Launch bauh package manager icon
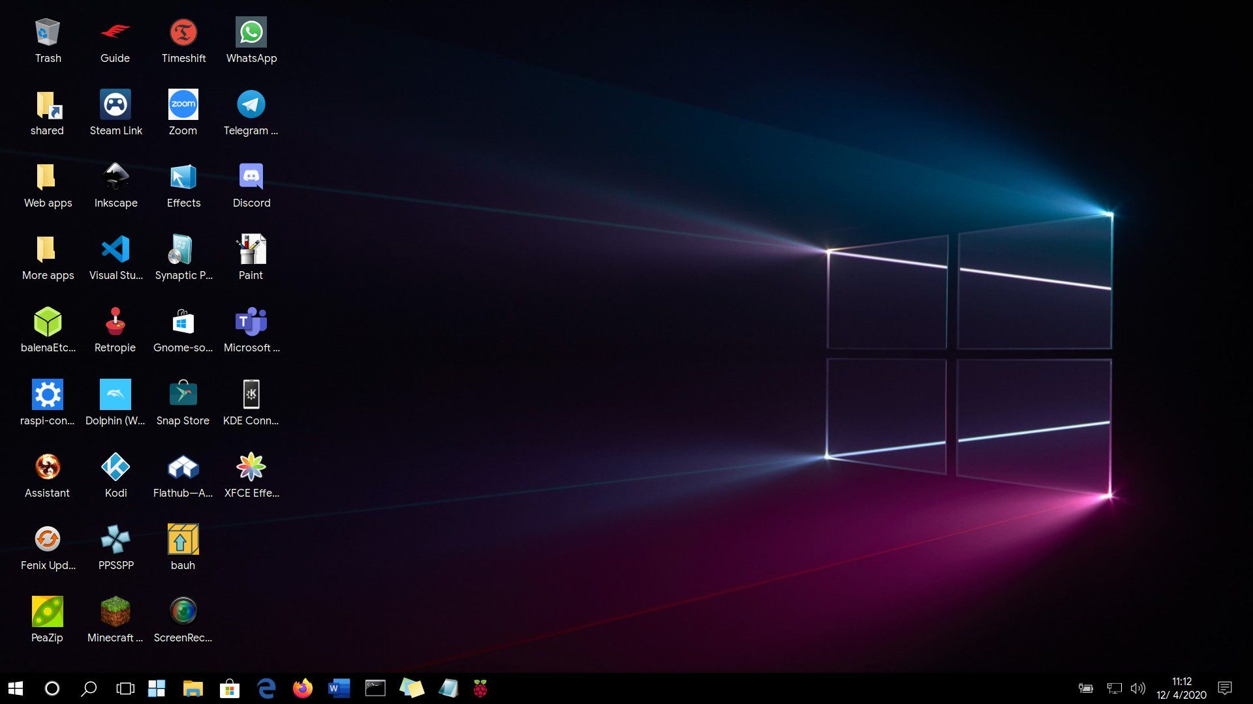1253x704 pixels. [x=183, y=540]
